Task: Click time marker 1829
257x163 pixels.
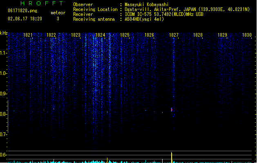Action: pyautogui.click(x=222, y=35)
